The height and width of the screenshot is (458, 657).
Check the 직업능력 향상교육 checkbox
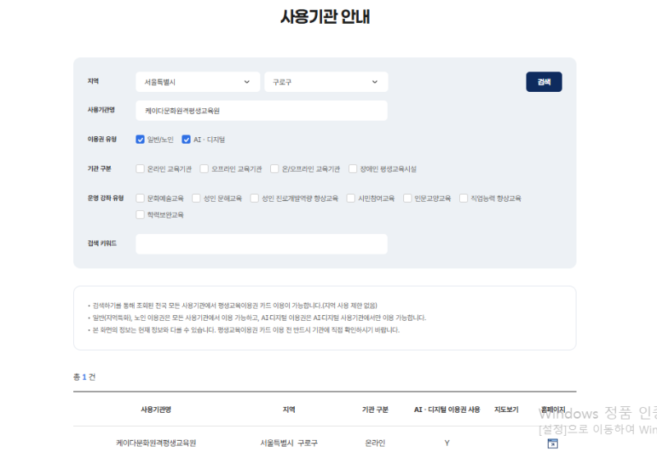[x=463, y=198]
